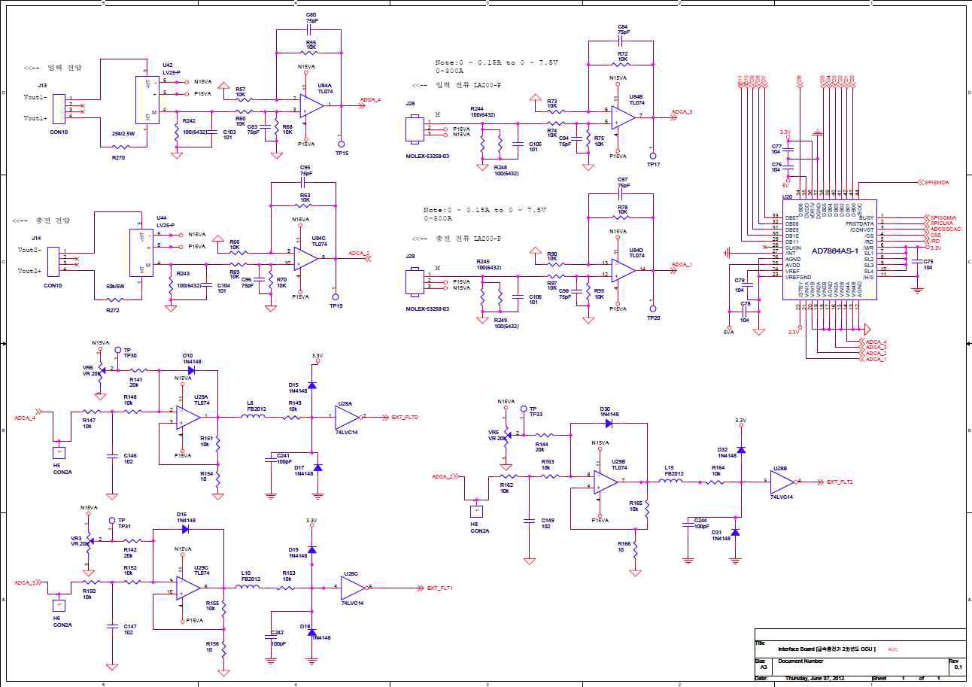972x687 pixels.
Task: Select the U29C TL074 comparator symbol
Action: (x=189, y=587)
